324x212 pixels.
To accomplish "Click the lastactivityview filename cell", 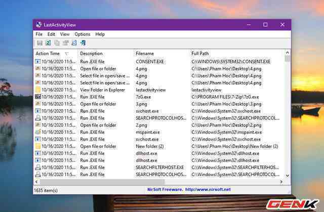I will tap(151, 90).
